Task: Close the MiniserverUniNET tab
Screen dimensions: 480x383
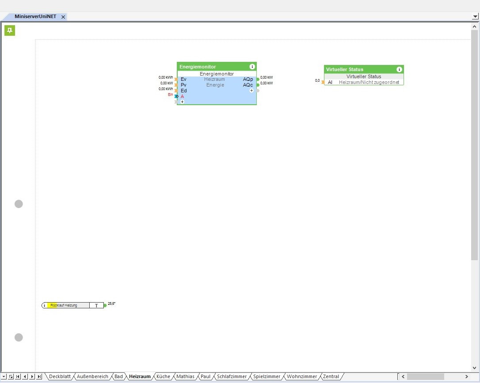Action: point(63,17)
